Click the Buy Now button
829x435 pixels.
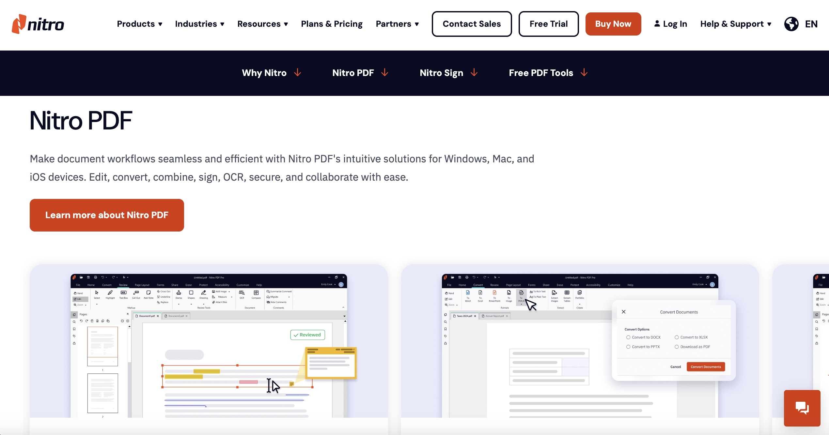click(x=613, y=24)
